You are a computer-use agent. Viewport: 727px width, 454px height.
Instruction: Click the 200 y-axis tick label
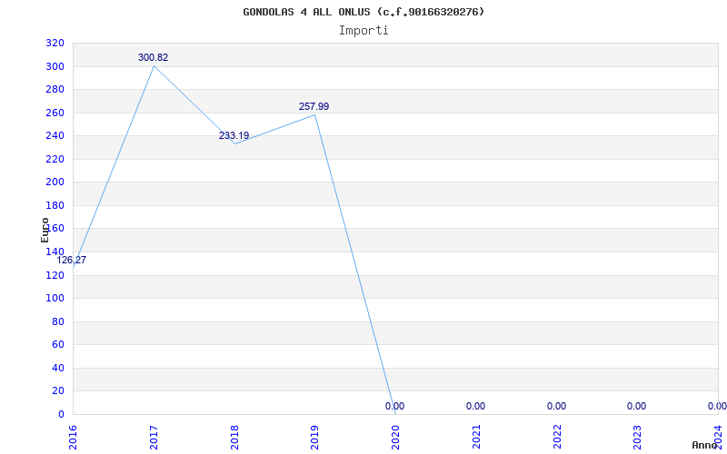pos(55,183)
